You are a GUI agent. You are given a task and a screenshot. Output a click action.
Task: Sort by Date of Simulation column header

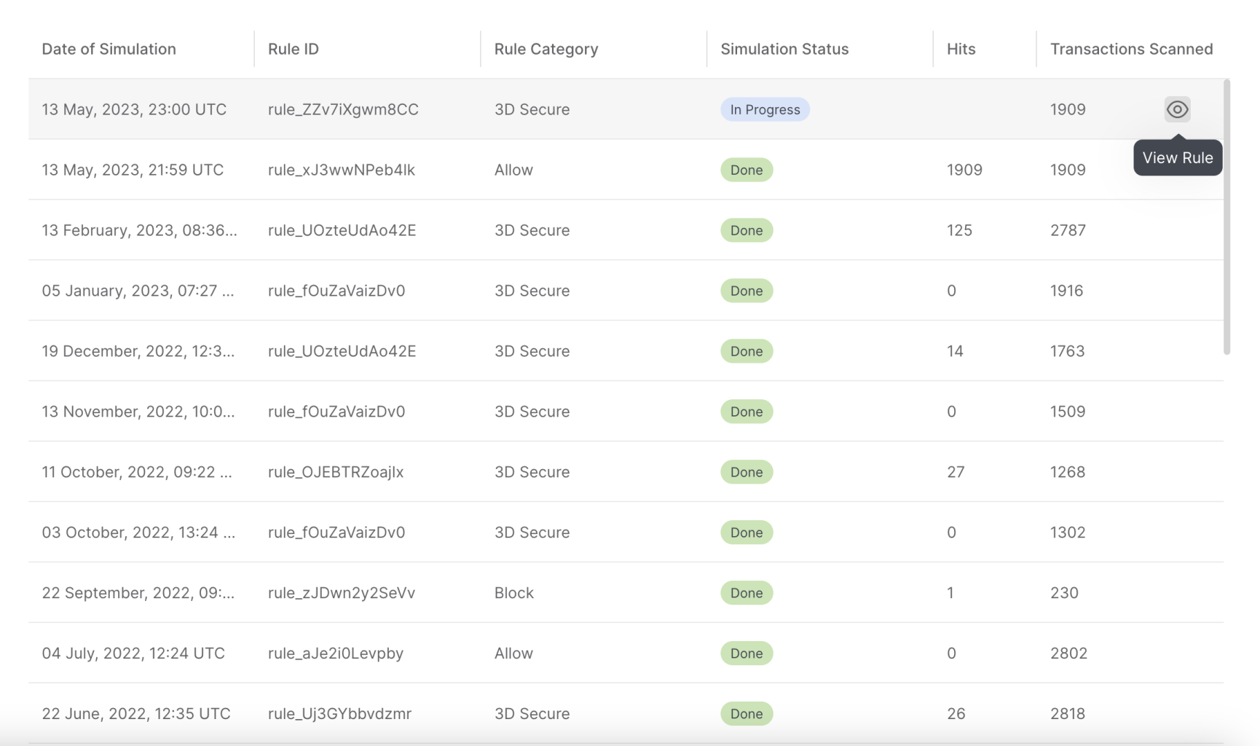point(109,49)
